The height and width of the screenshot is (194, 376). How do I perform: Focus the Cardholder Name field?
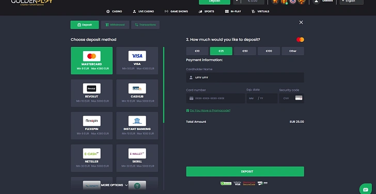(245, 77)
